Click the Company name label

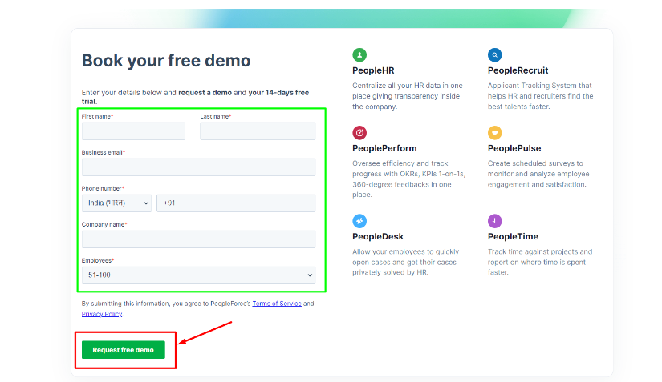104,224
